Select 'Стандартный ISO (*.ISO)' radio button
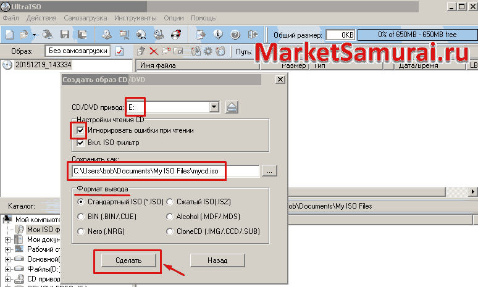Viewport: 478px width, 287px height. (81, 202)
